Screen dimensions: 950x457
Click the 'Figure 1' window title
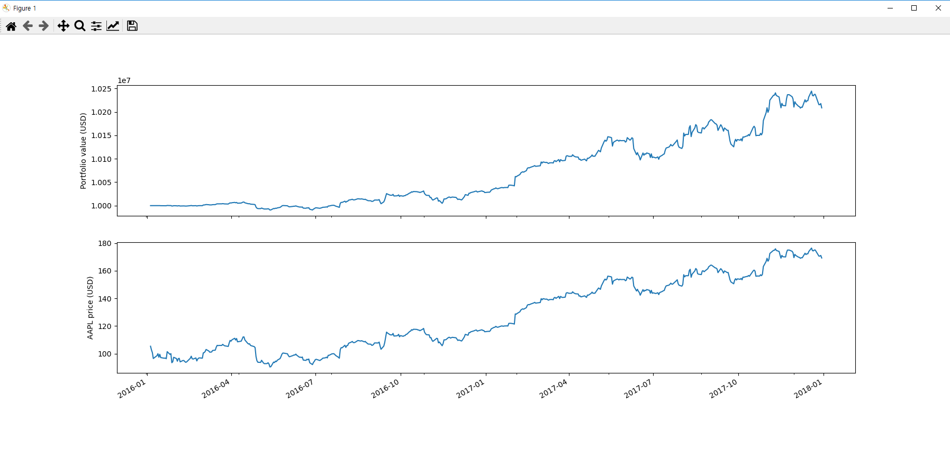click(24, 8)
